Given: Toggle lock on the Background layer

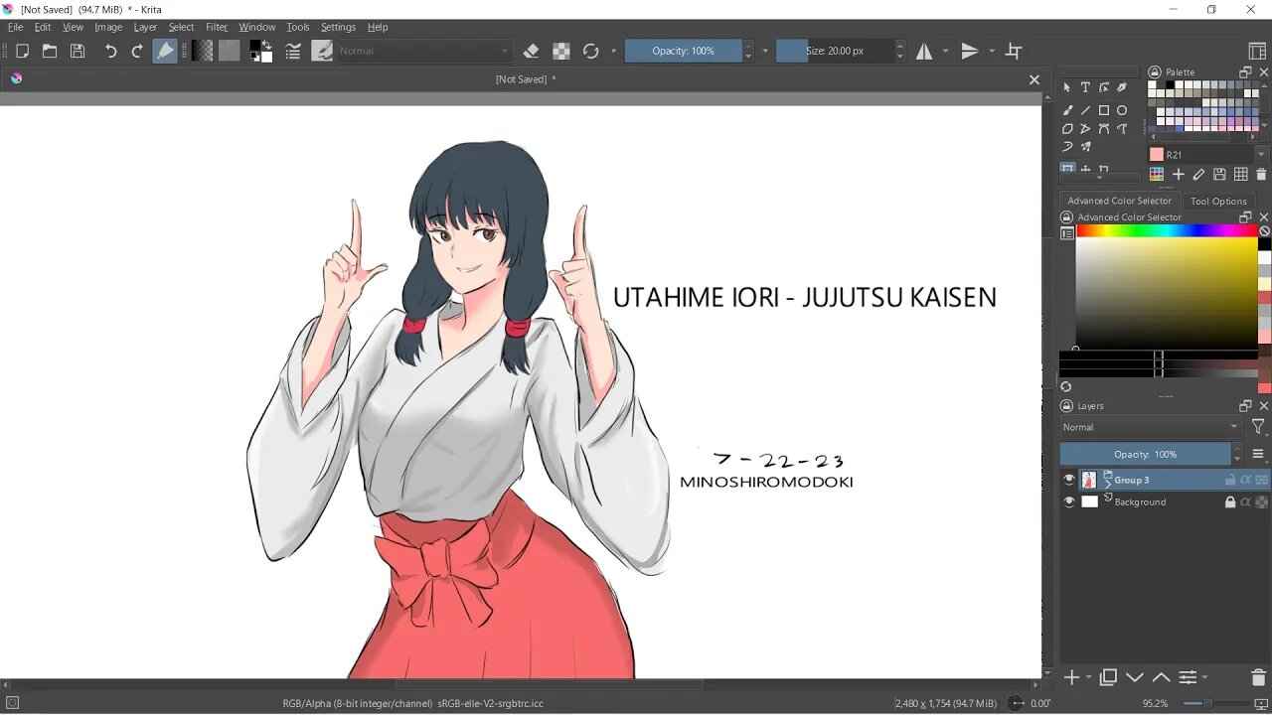Looking at the screenshot, I should pyautogui.click(x=1230, y=501).
